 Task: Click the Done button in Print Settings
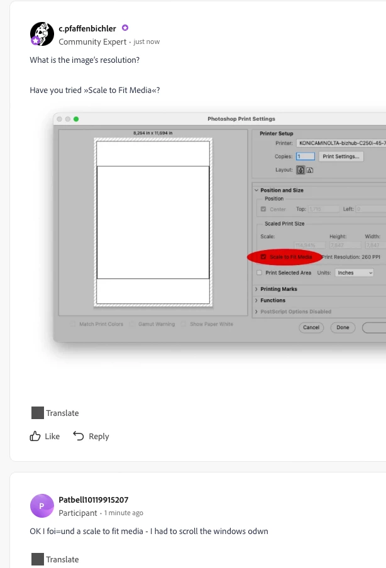click(343, 327)
